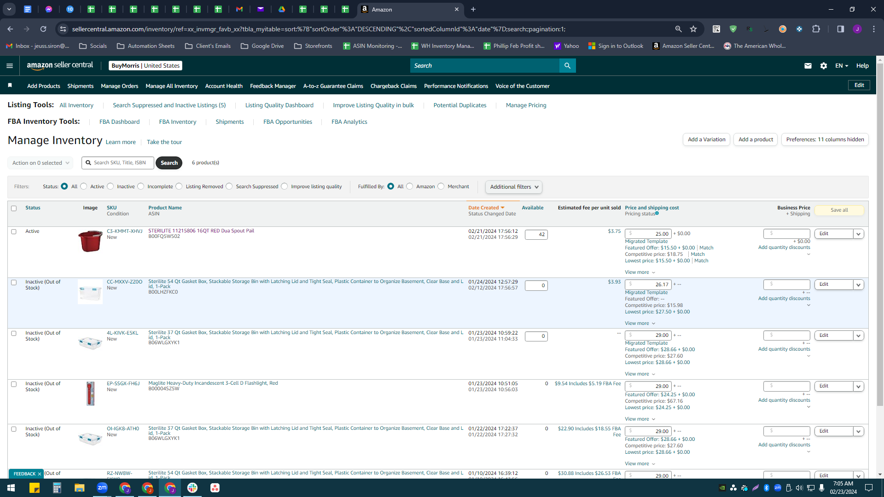Open the Manage Pricing link
The height and width of the screenshot is (497, 884).
(x=526, y=105)
